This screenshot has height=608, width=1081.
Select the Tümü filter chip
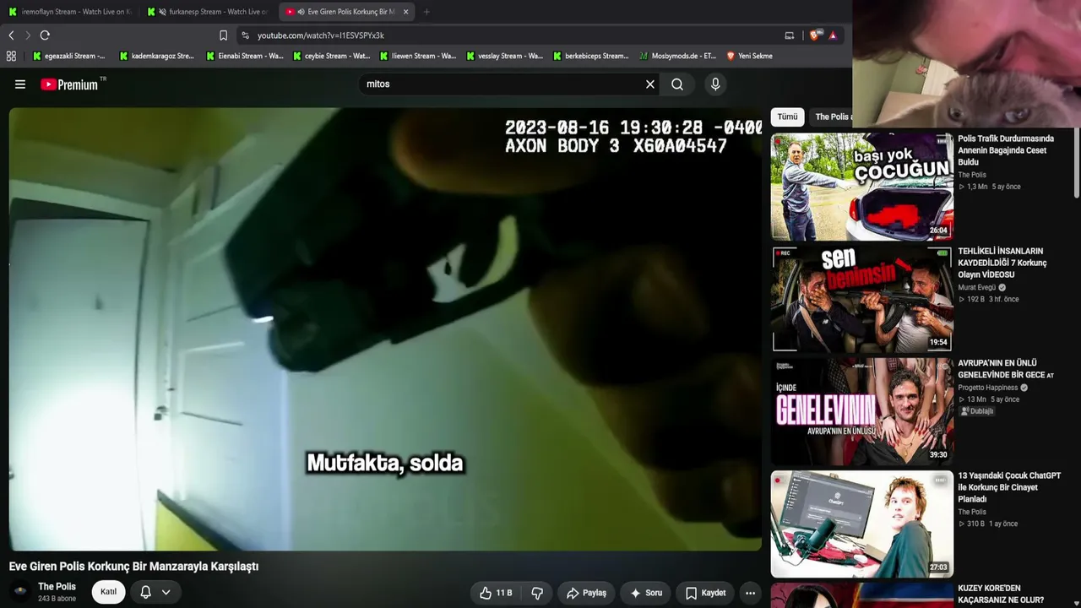pos(787,117)
